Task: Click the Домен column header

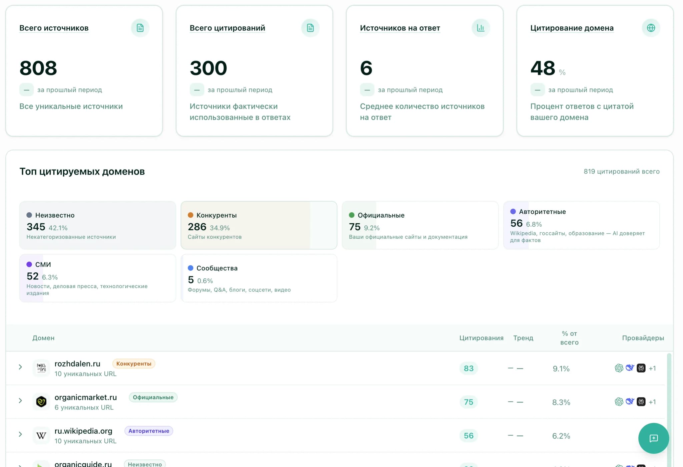Action: [x=43, y=338]
